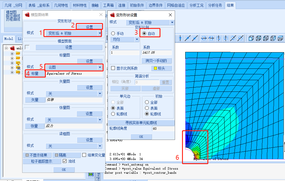The width and height of the screenshot is (285, 181).
Task: Click the Marc logo in 模型图结果 title bar
Action: (x=27, y=15)
